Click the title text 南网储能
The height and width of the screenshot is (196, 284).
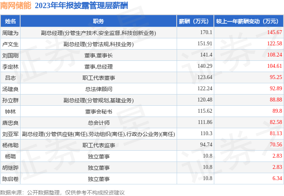[x=16, y=5]
